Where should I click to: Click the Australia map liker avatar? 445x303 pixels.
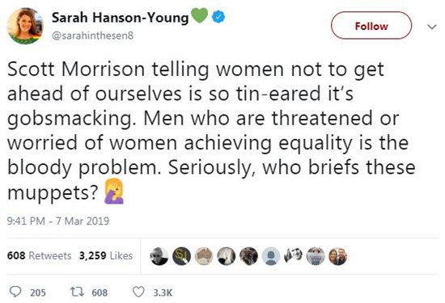(204, 256)
